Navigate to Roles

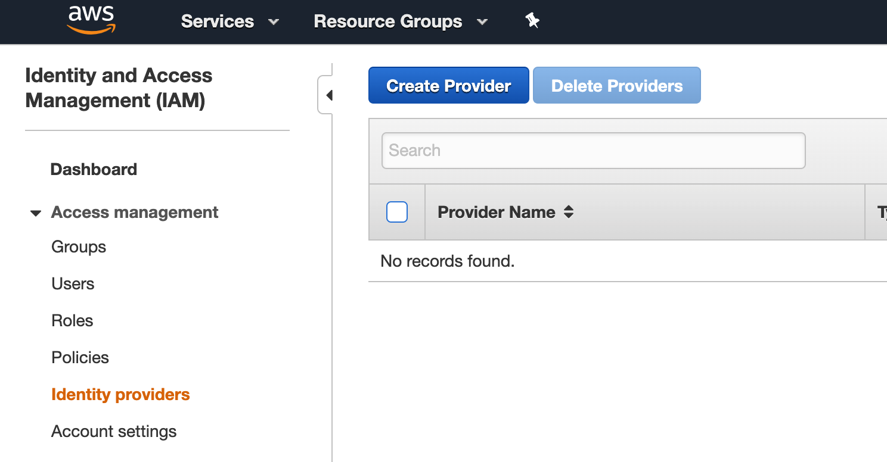click(72, 320)
